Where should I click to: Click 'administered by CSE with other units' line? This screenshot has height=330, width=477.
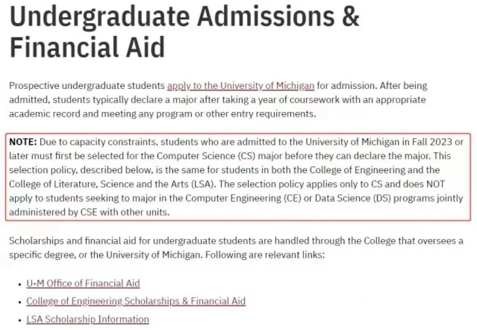(89, 212)
